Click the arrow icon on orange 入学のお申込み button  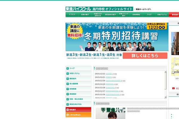pyautogui.click(x=68, y=115)
